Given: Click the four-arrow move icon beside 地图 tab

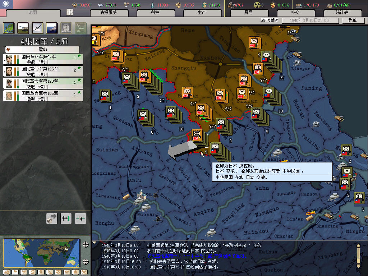Looking at the screenshot, I should 70,12.
